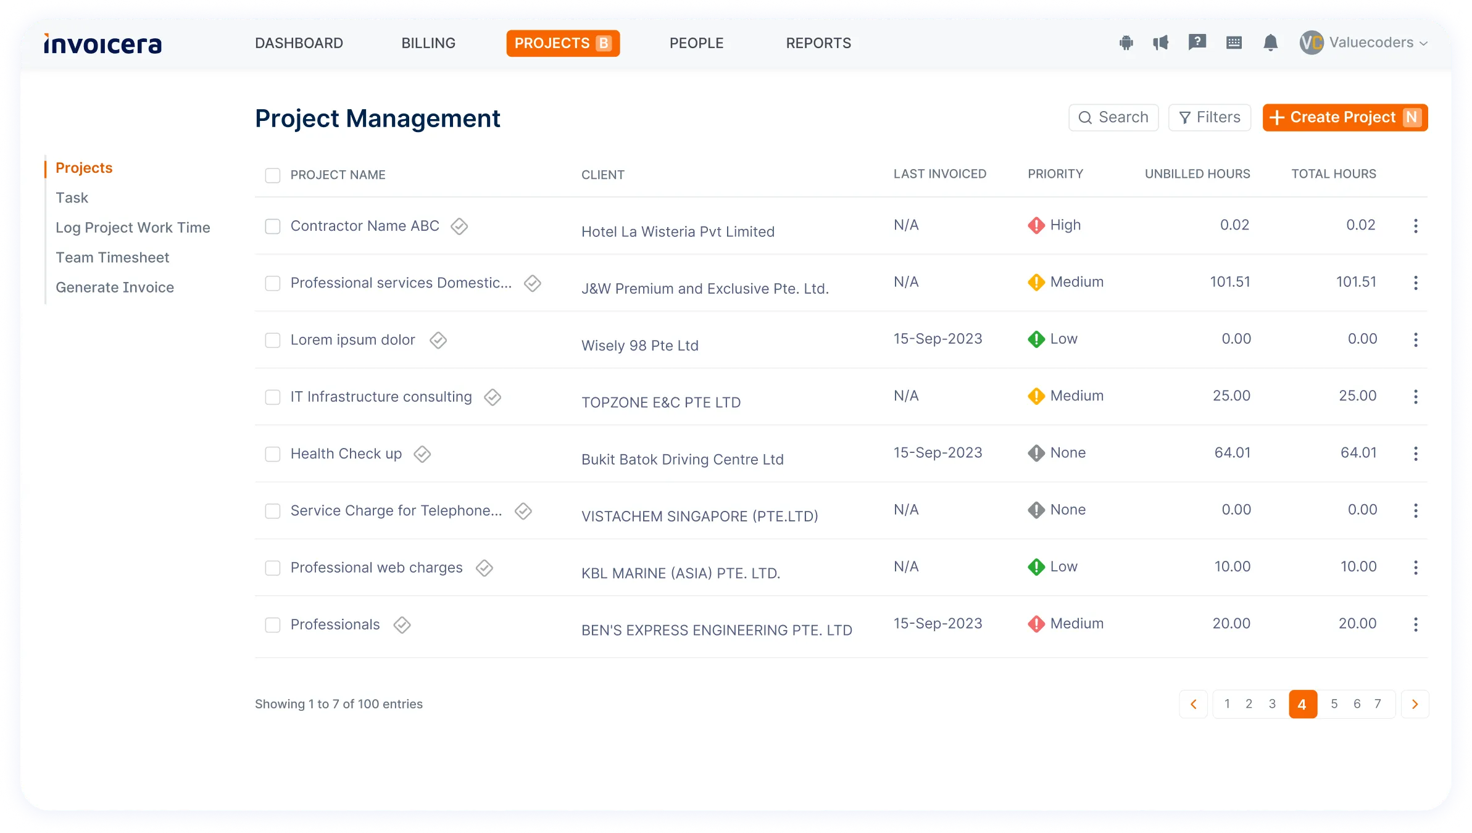Go to page 5
This screenshot has height=833, width=1472.
point(1334,704)
